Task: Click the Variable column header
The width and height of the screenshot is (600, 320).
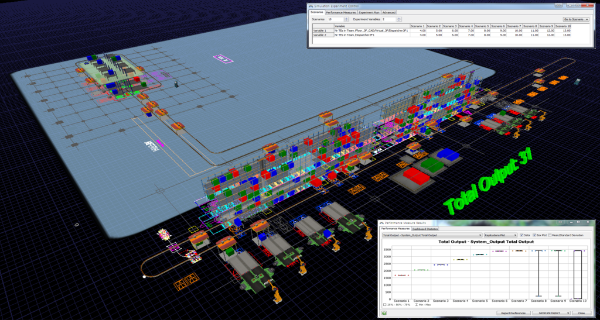Action: pyautogui.click(x=372, y=26)
